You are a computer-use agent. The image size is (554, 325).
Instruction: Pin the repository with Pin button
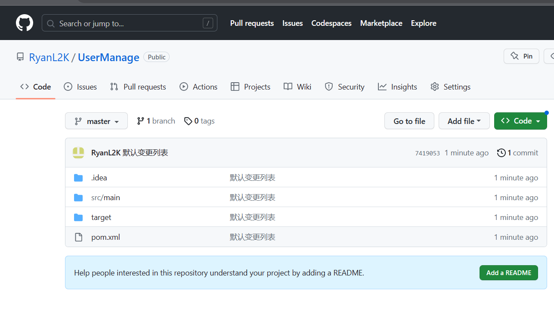pyautogui.click(x=521, y=56)
